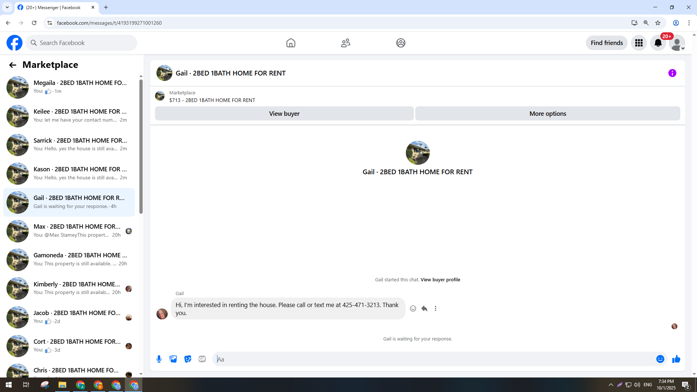Choose a GIF
The width and height of the screenshot is (697, 392).
click(x=202, y=359)
